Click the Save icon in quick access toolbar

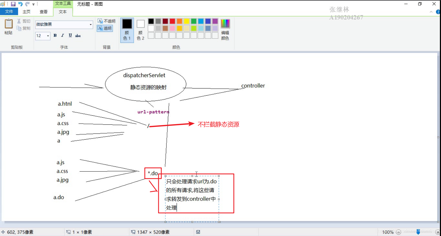pyautogui.click(x=13, y=4)
